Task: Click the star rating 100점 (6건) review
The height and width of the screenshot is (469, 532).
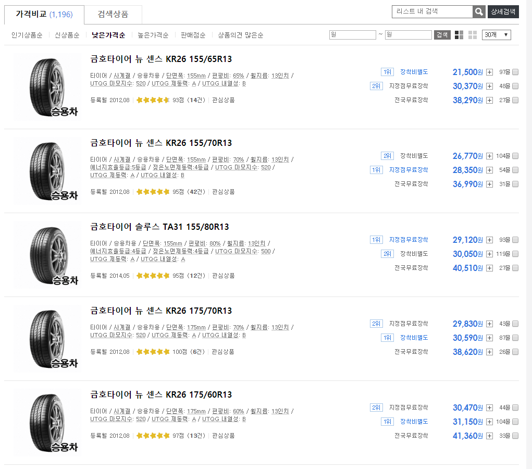Action: tap(171, 352)
